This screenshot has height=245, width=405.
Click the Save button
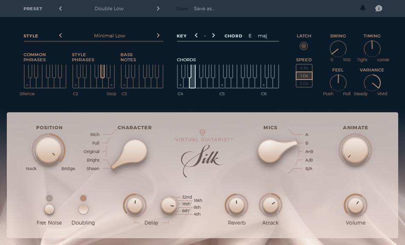tap(182, 9)
